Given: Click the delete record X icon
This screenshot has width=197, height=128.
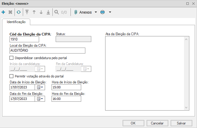Looking at the screenshot, I should coord(11,12).
